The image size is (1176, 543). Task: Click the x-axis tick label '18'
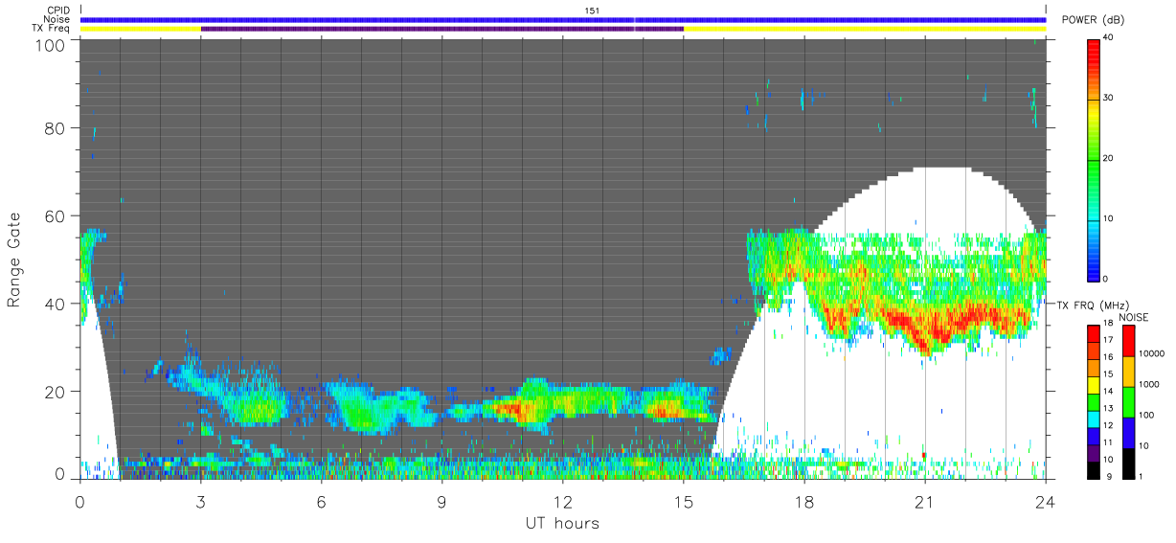(x=803, y=502)
